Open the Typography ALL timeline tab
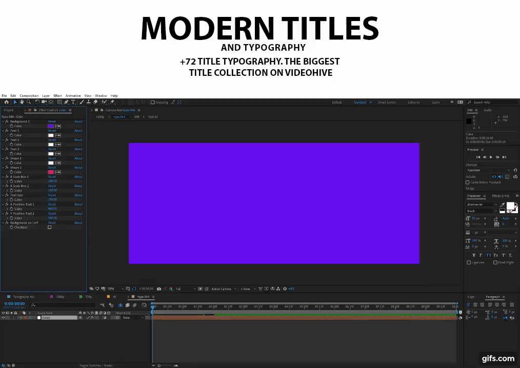Viewport: 520px width, 368px height. click(24, 297)
